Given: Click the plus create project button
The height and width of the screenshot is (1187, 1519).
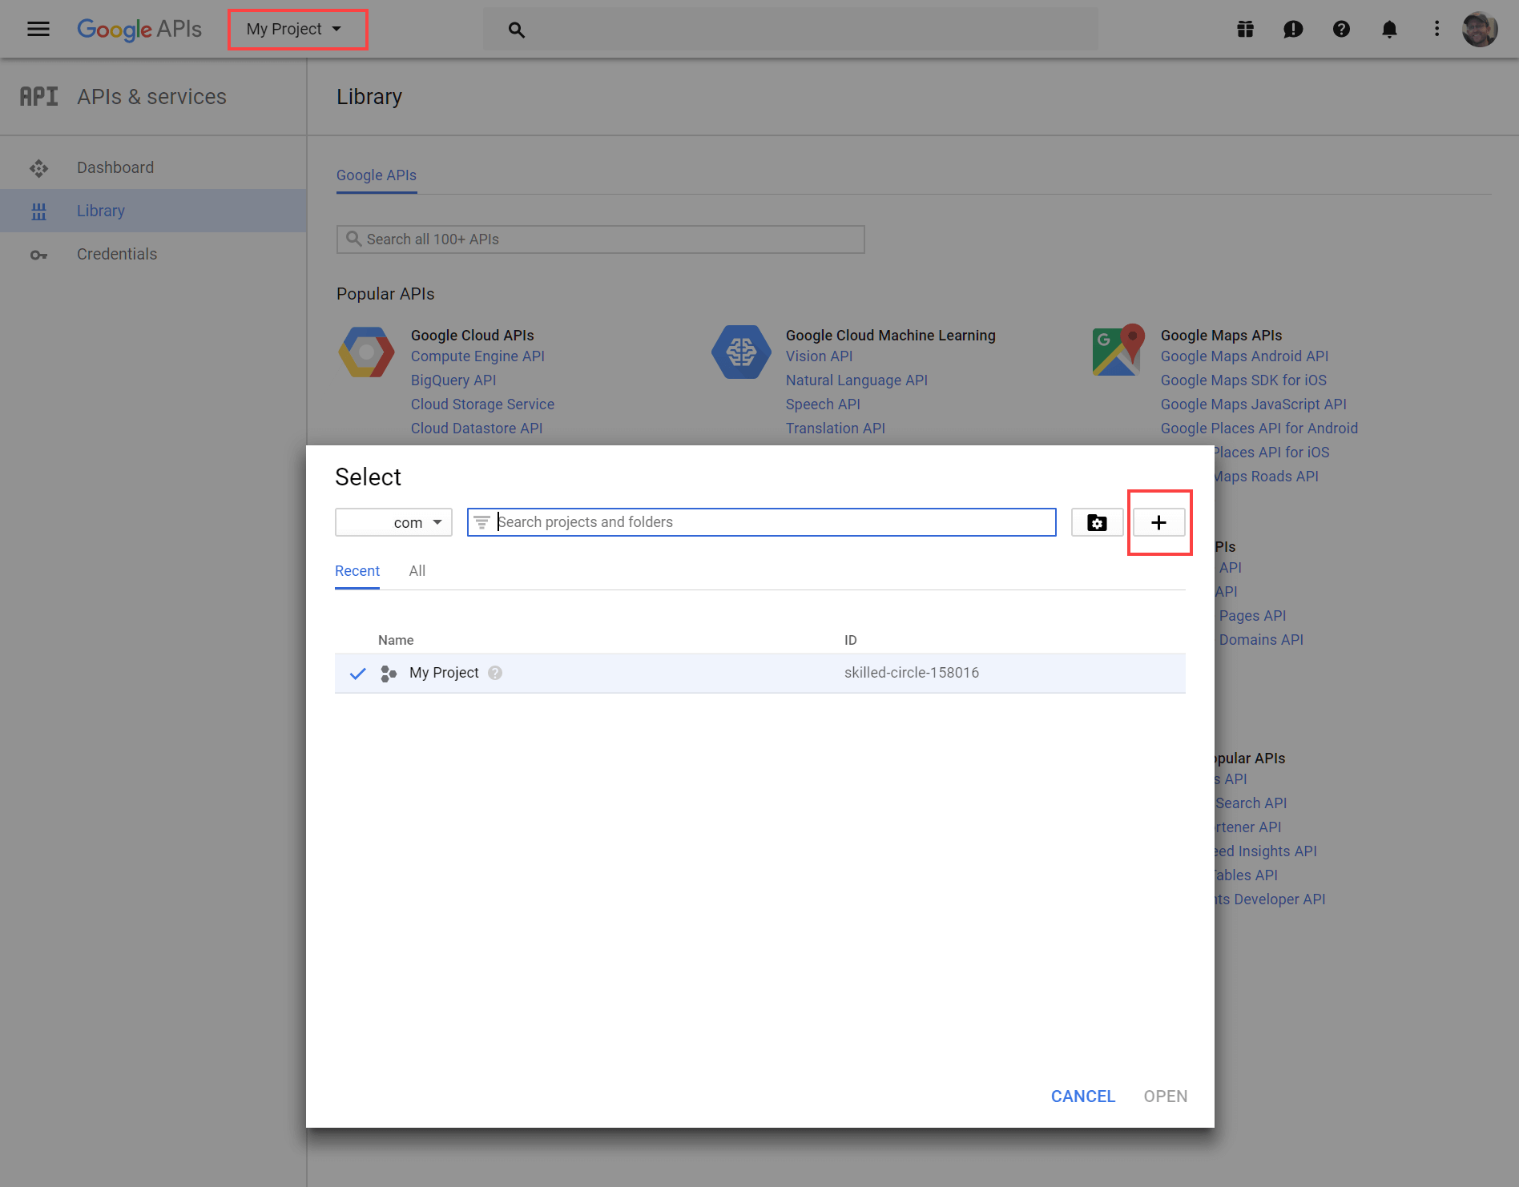Looking at the screenshot, I should pos(1158,522).
